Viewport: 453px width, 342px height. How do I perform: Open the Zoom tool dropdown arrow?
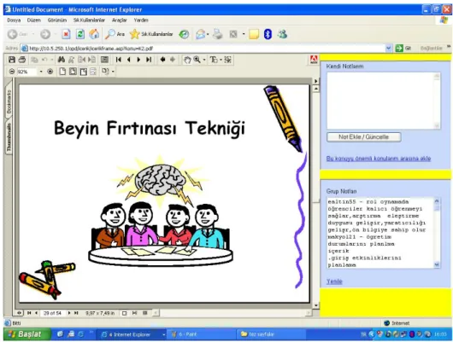click(x=204, y=60)
